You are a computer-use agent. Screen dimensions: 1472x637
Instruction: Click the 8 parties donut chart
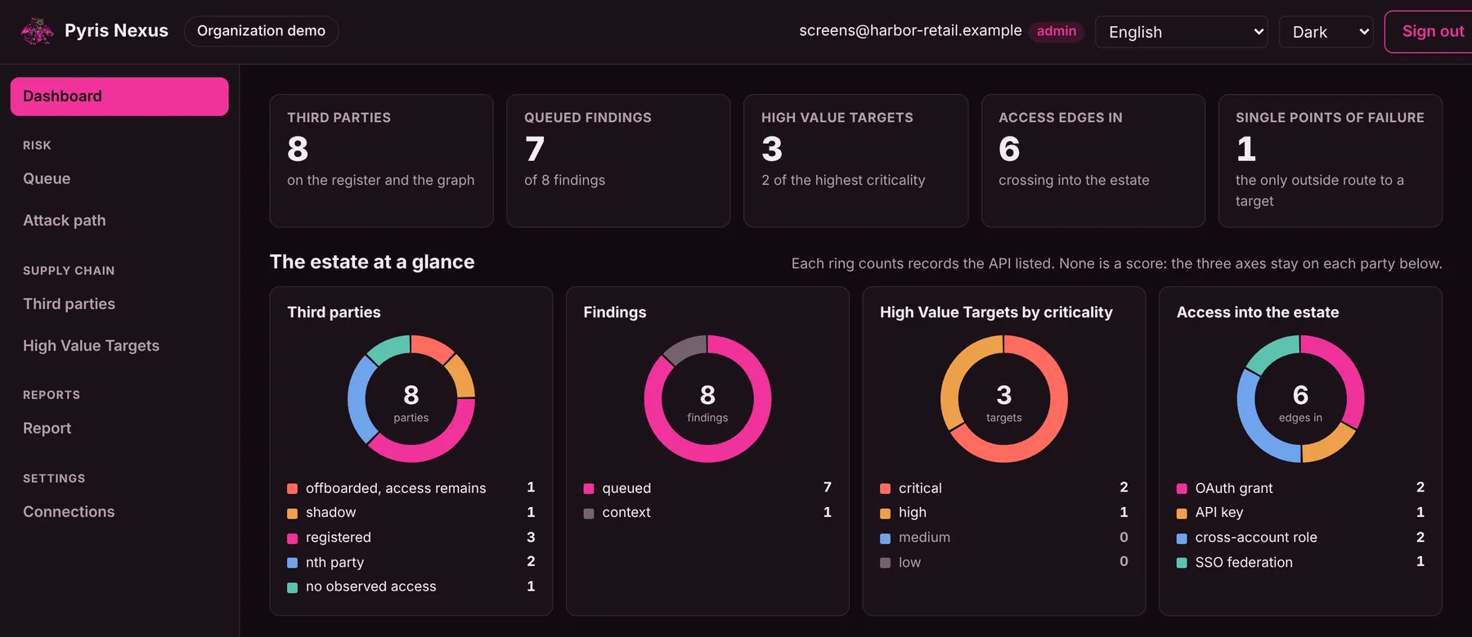[x=411, y=398]
